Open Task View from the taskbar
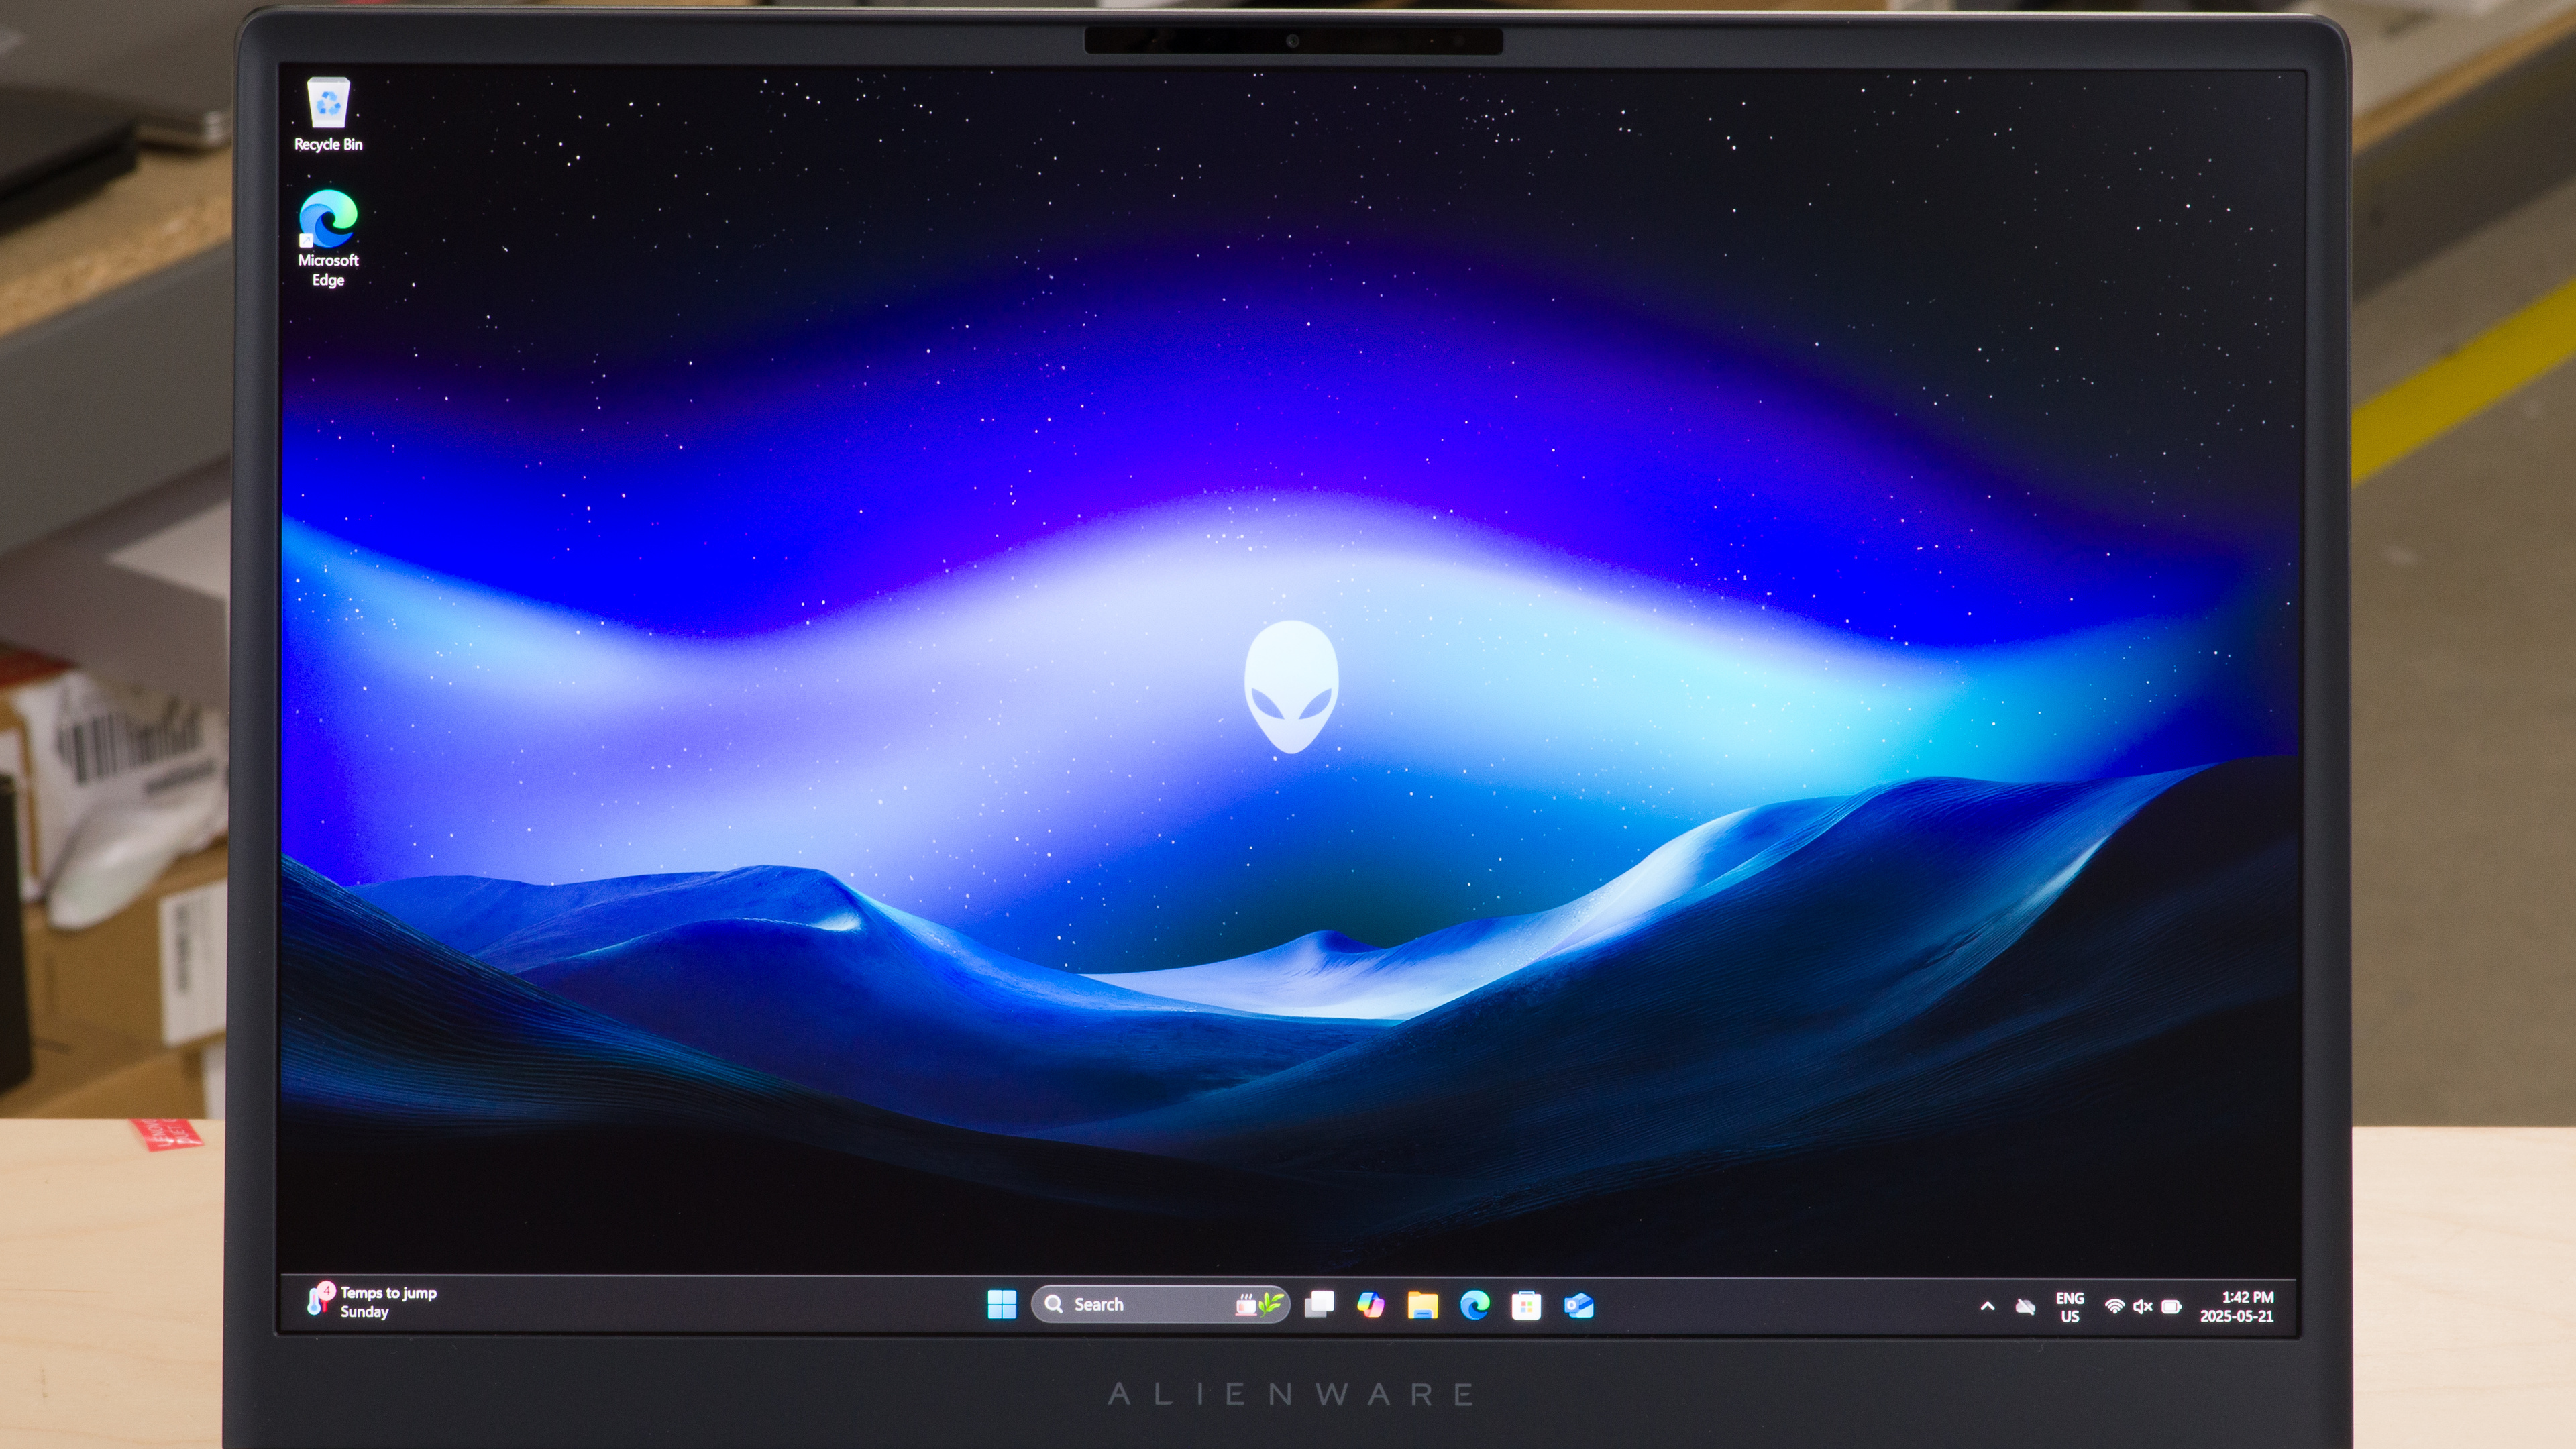The height and width of the screenshot is (1449, 2576). 1320,1304
